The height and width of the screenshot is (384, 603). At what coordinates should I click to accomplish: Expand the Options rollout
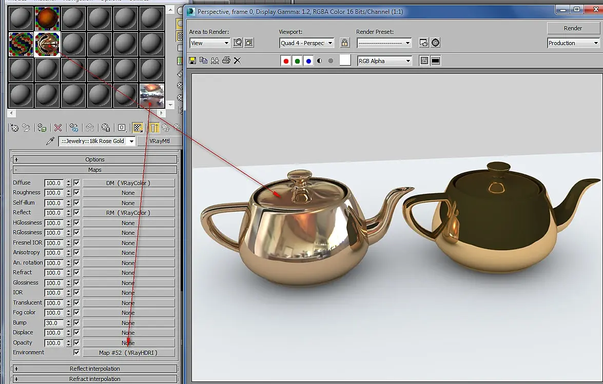pos(94,159)
